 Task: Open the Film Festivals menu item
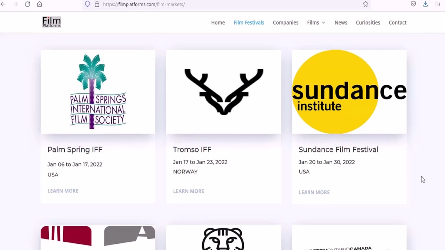click(x=249, y=23)
